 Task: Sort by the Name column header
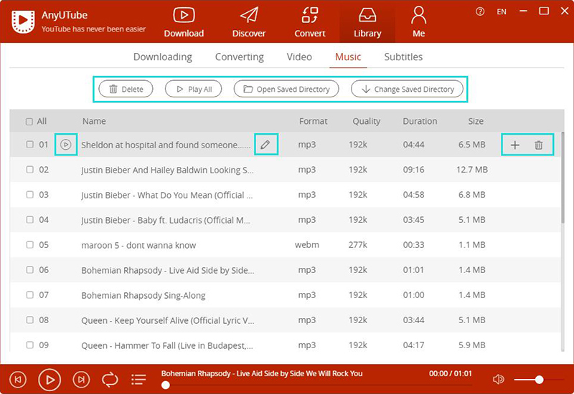click(x=94, y=121)
